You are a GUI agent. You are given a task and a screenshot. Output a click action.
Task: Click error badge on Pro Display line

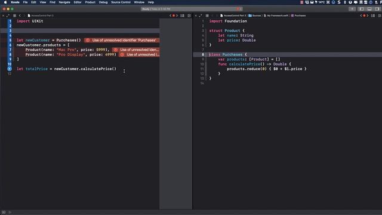(x=139, y=54)
